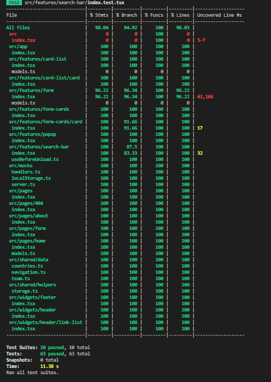
Task: Select the navigation.ts file row
Action: coord(29,272)
